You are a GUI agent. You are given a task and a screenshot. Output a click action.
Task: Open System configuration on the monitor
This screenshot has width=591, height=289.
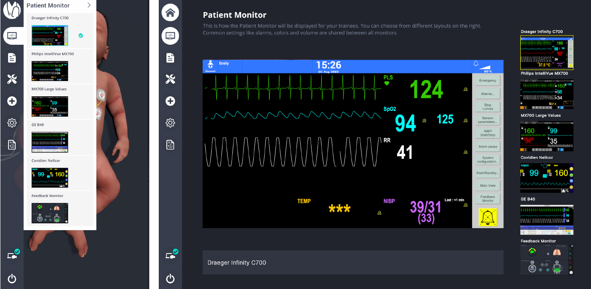[487, 159]
